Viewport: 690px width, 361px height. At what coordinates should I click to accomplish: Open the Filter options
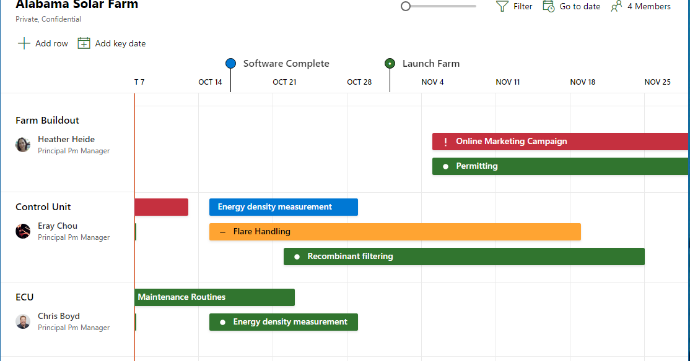pos(514,6)
